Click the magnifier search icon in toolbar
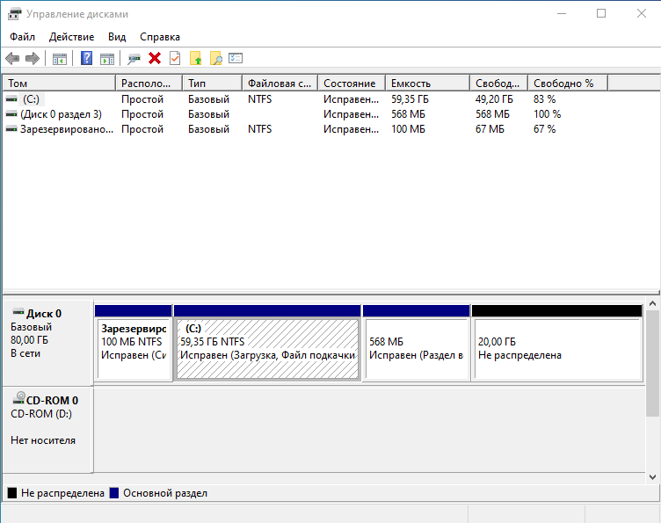 (x=215, y=59)
